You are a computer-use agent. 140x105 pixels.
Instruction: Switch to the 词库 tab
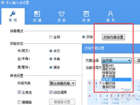86,17
